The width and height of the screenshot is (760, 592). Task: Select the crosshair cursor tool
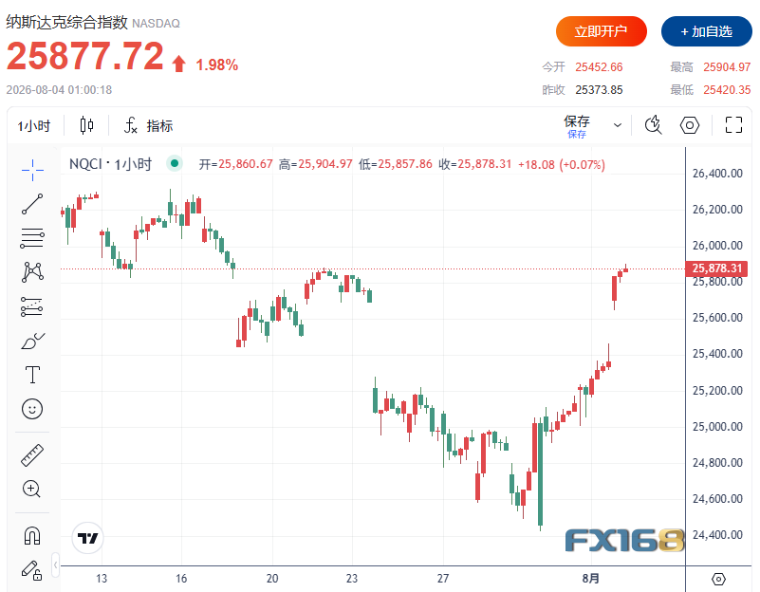pos(32,170)
